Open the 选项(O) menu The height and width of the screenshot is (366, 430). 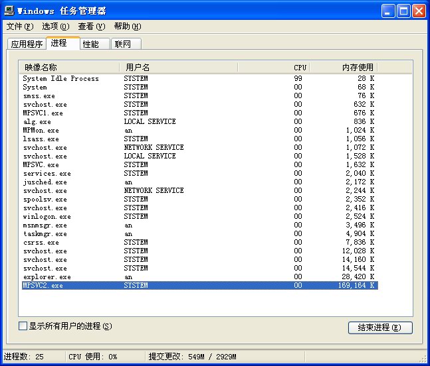[x=56, y=27]
